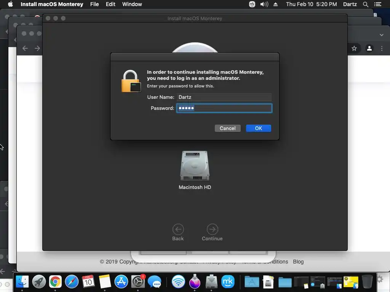Image resolution: width=390 pixels, height=292 pixels.
Task: Click the Macintosh HD label
Action: (195, 187)
